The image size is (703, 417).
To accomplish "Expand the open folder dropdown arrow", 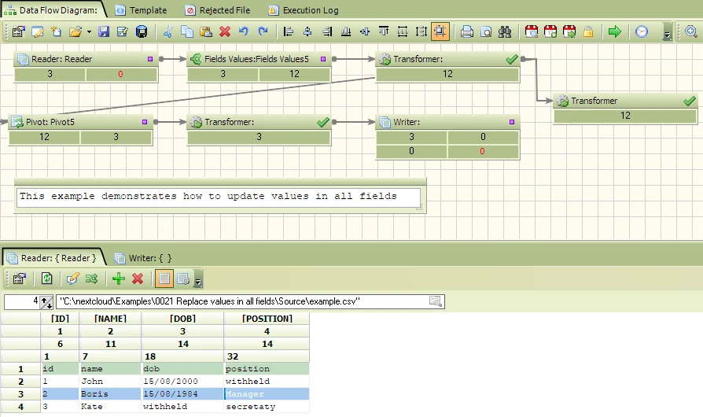I will tap(89, 31).
